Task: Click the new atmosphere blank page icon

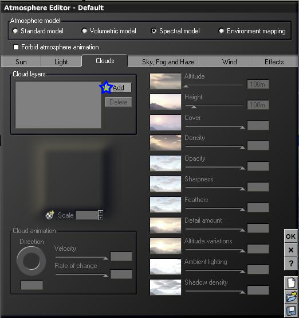Action: (291, 283)
